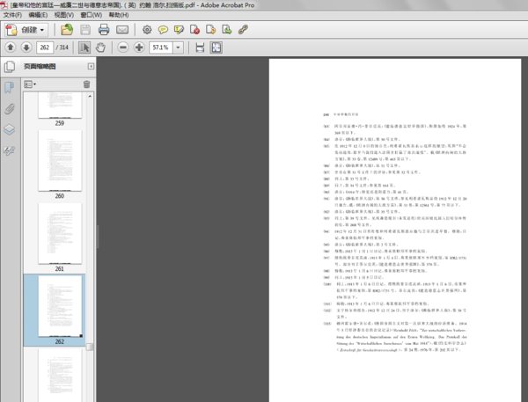Viewport: 528px width, 402px height.
Task: Toggle fit one full page icon
Action: 216,48
